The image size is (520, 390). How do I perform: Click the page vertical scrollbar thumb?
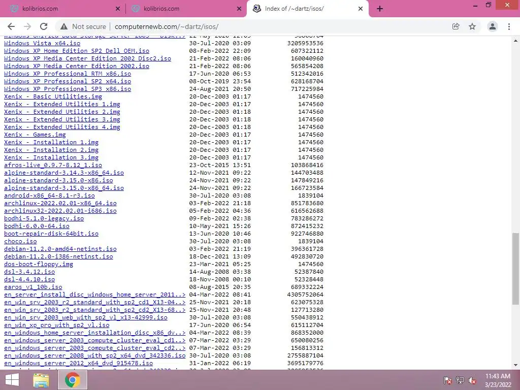(515, 269)
